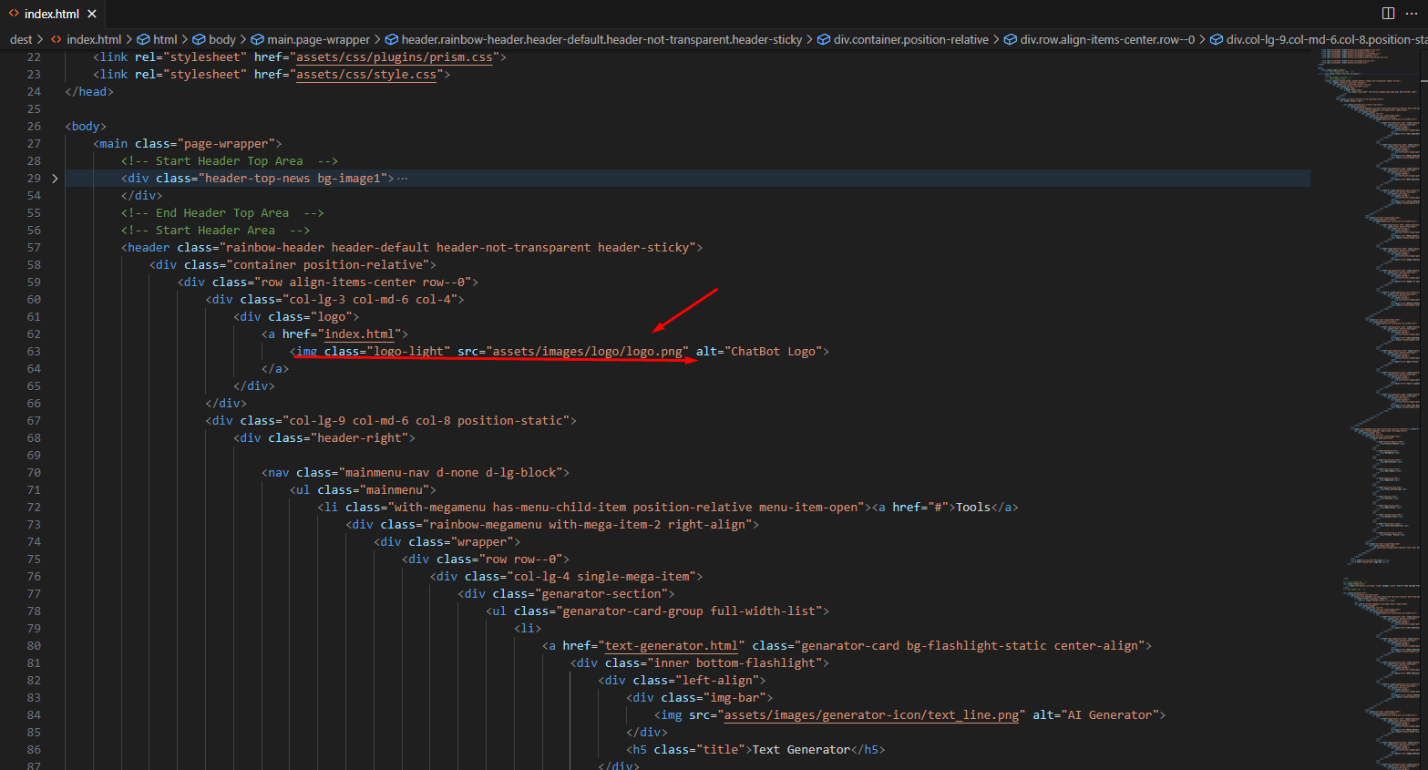
Task: Expand the folded ellipsis after header-top-news div
Action: [403, 179]
